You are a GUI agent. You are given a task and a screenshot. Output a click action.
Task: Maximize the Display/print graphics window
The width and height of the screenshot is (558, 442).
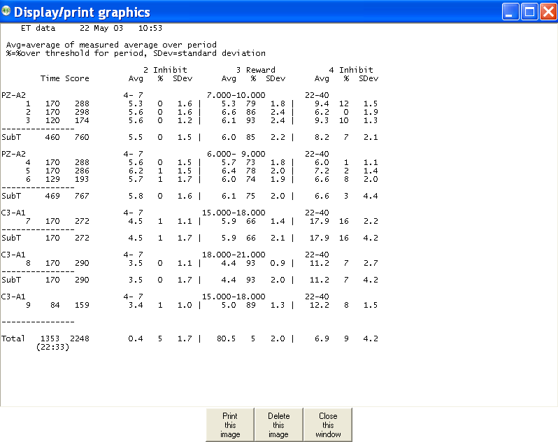pos(529,12)
